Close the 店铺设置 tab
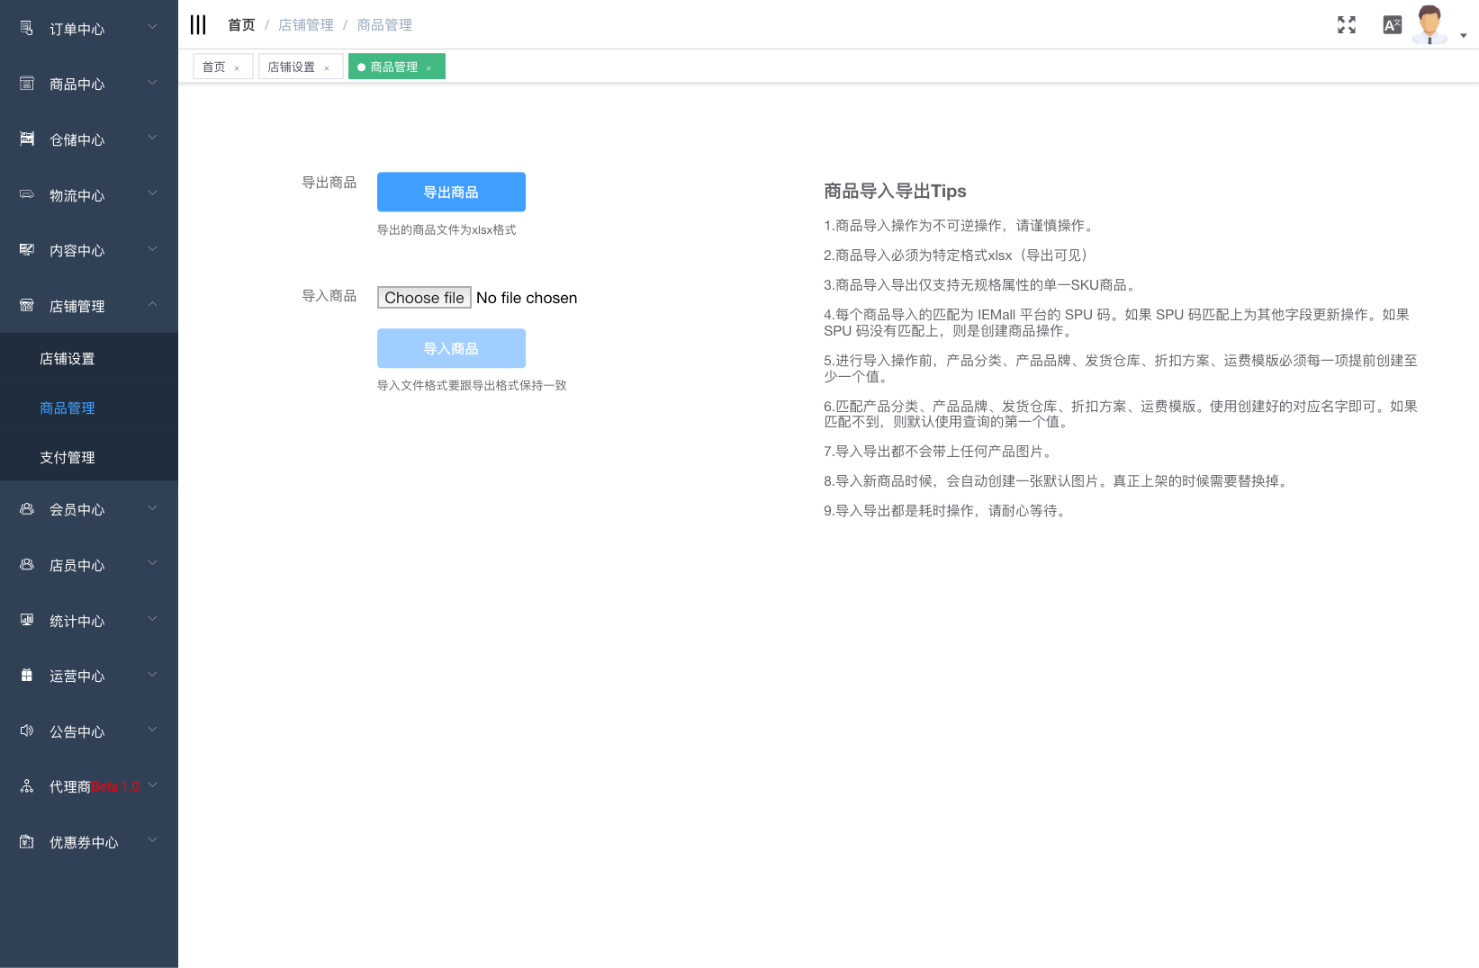Screen dimensions: 1479x968 pyautogui.click(x=327, y=68)
